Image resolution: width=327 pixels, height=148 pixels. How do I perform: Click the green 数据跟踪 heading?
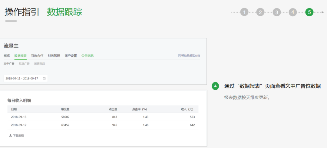64,12
